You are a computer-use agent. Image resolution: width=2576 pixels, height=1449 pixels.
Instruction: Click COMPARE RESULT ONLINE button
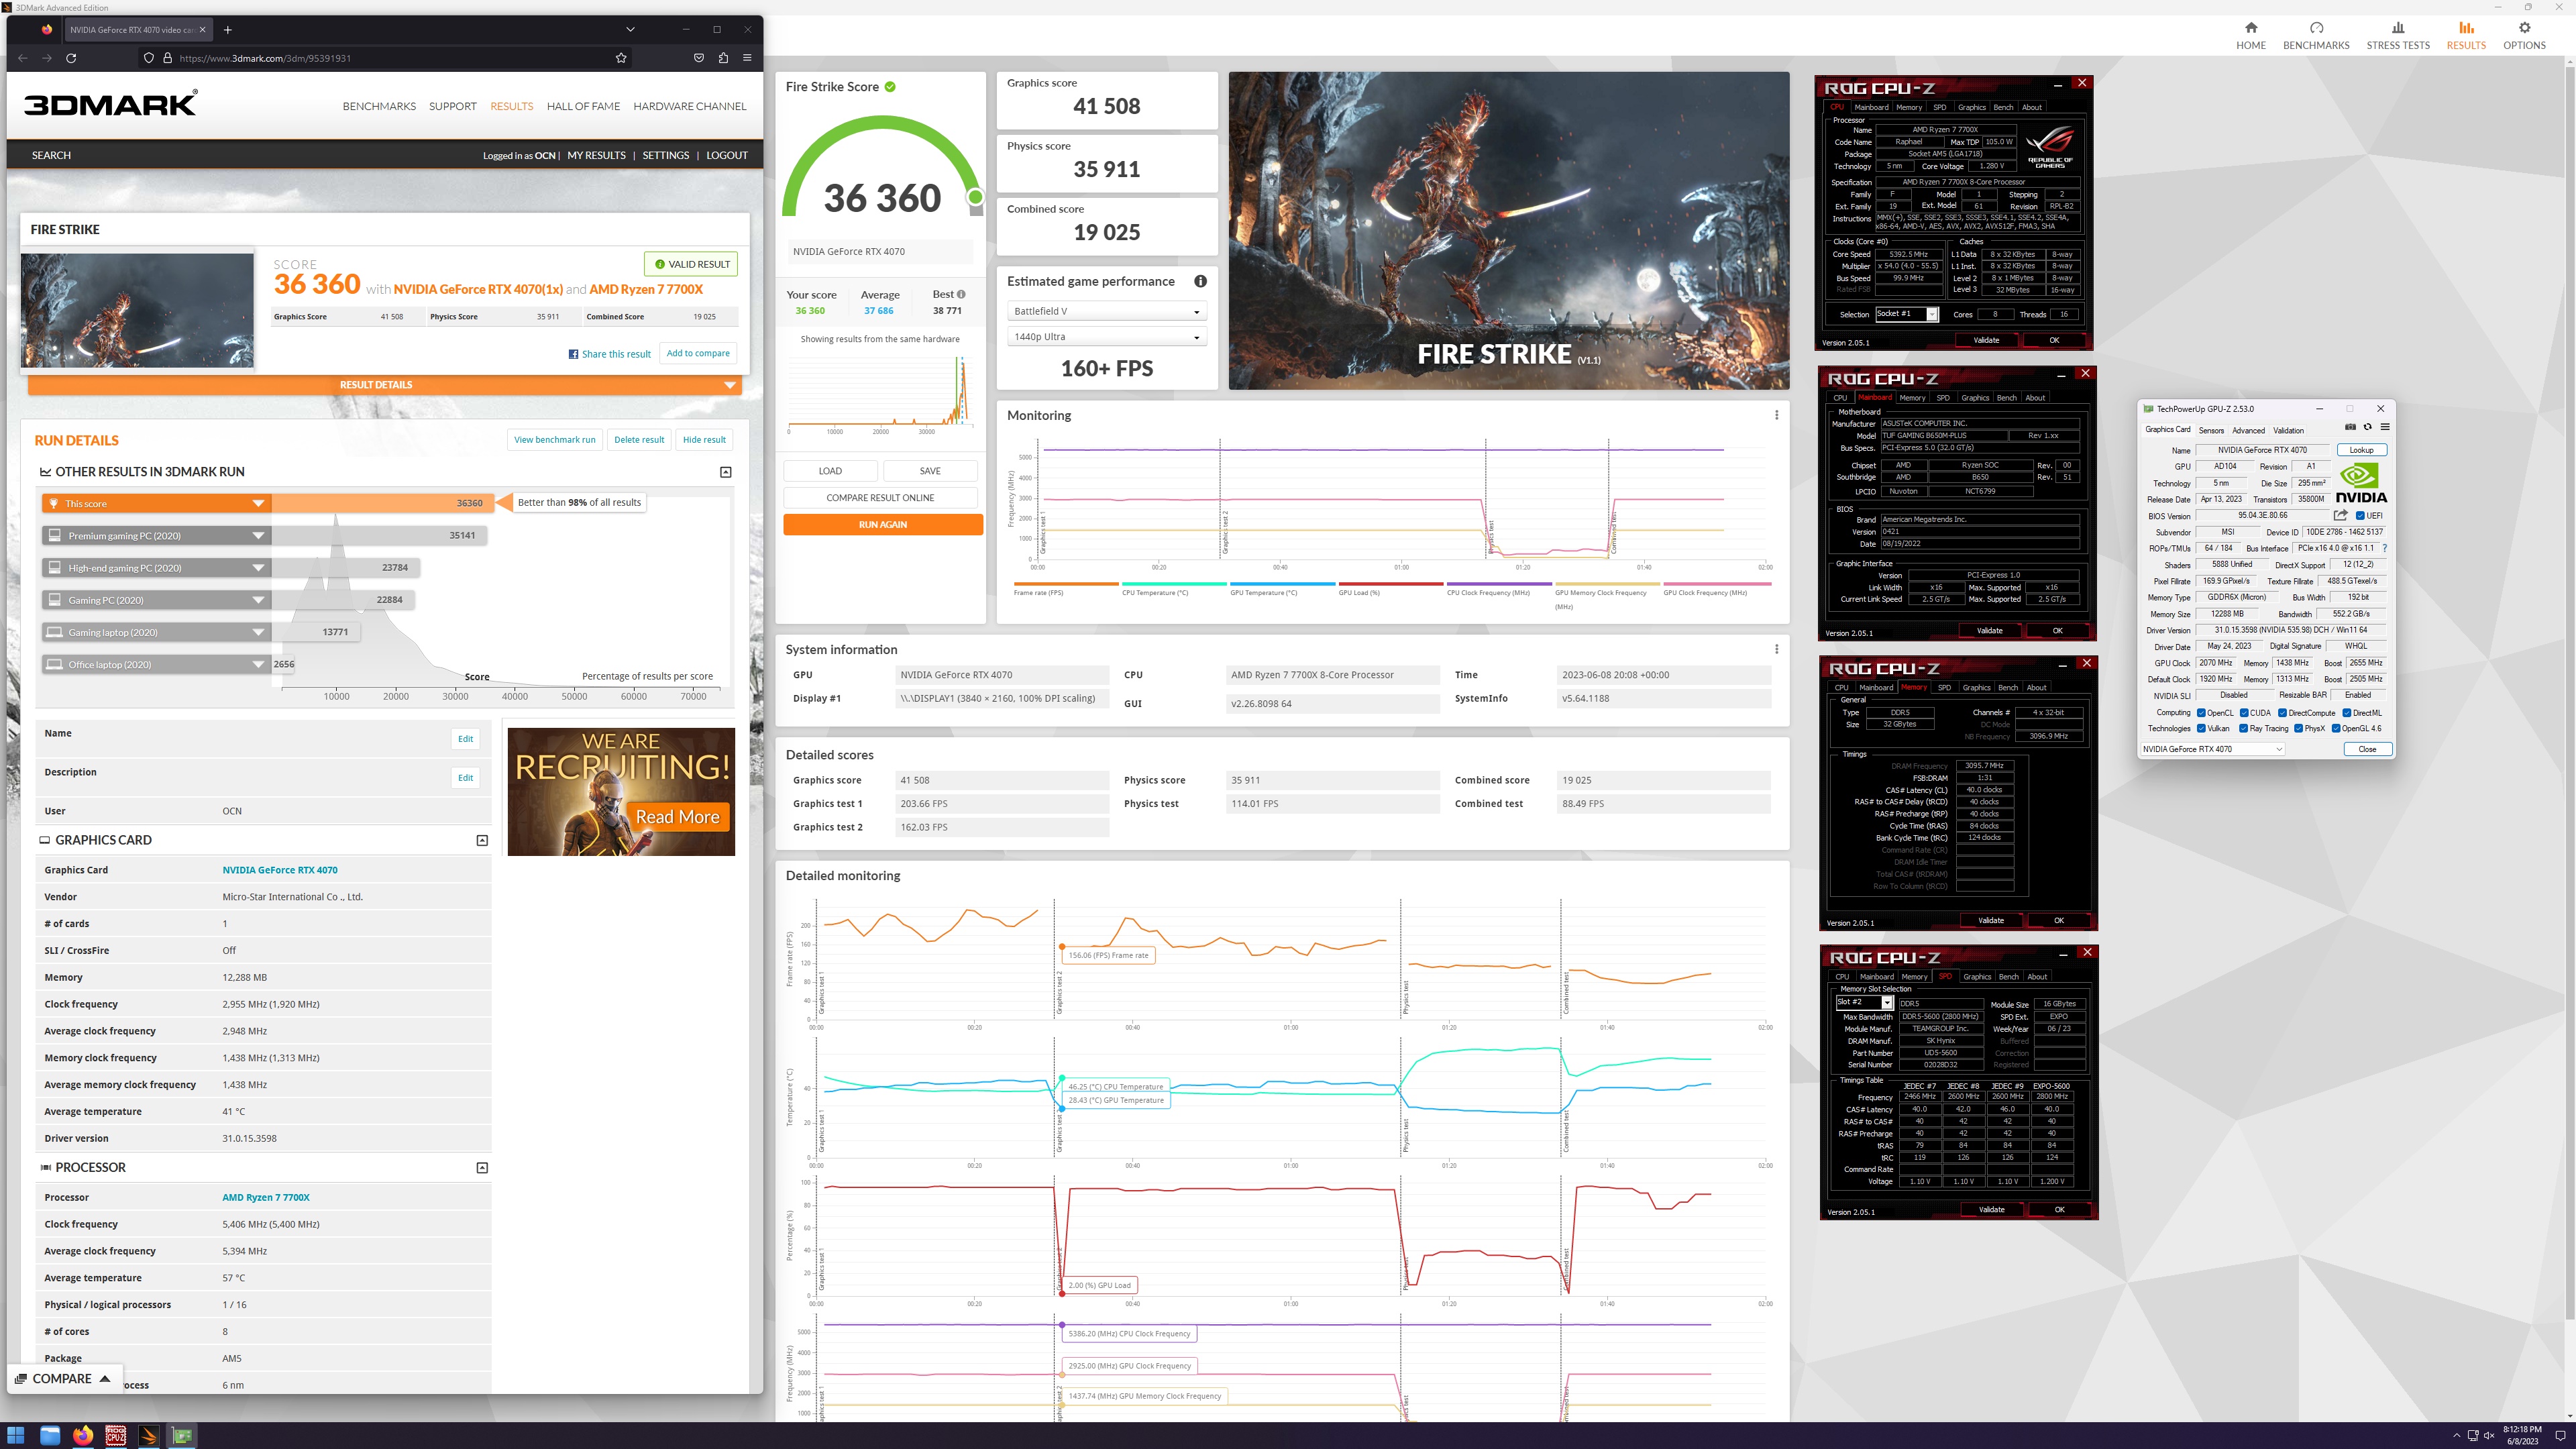[x=880, y=497]
